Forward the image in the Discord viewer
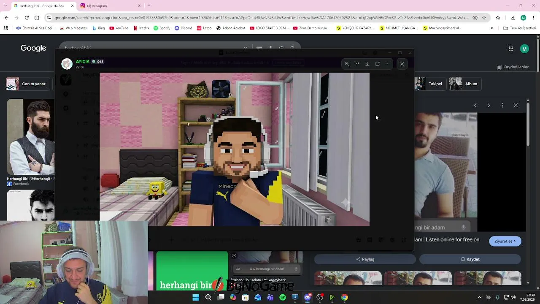Image resolution: width=540 pixels, height=304 pixels. click(357, 64)
